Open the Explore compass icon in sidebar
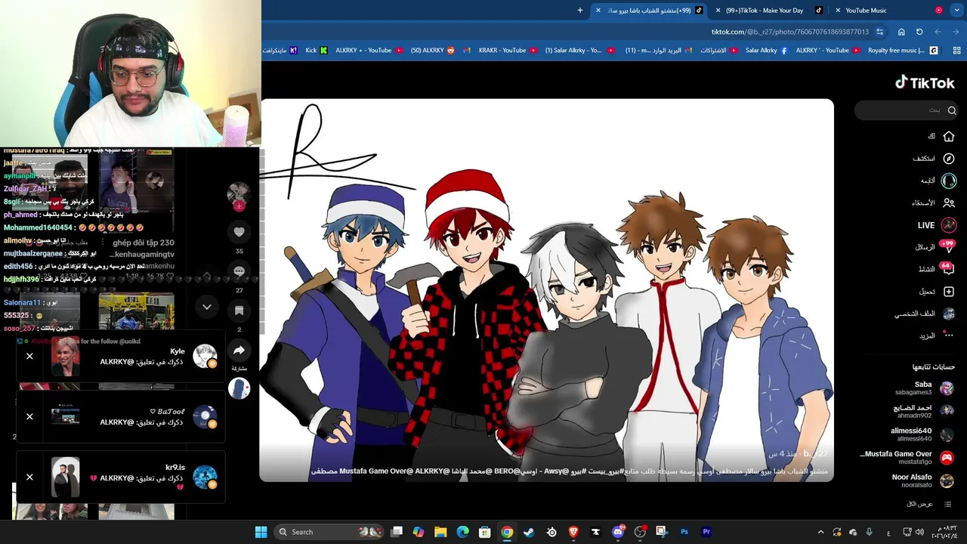 tap(948, 159)
